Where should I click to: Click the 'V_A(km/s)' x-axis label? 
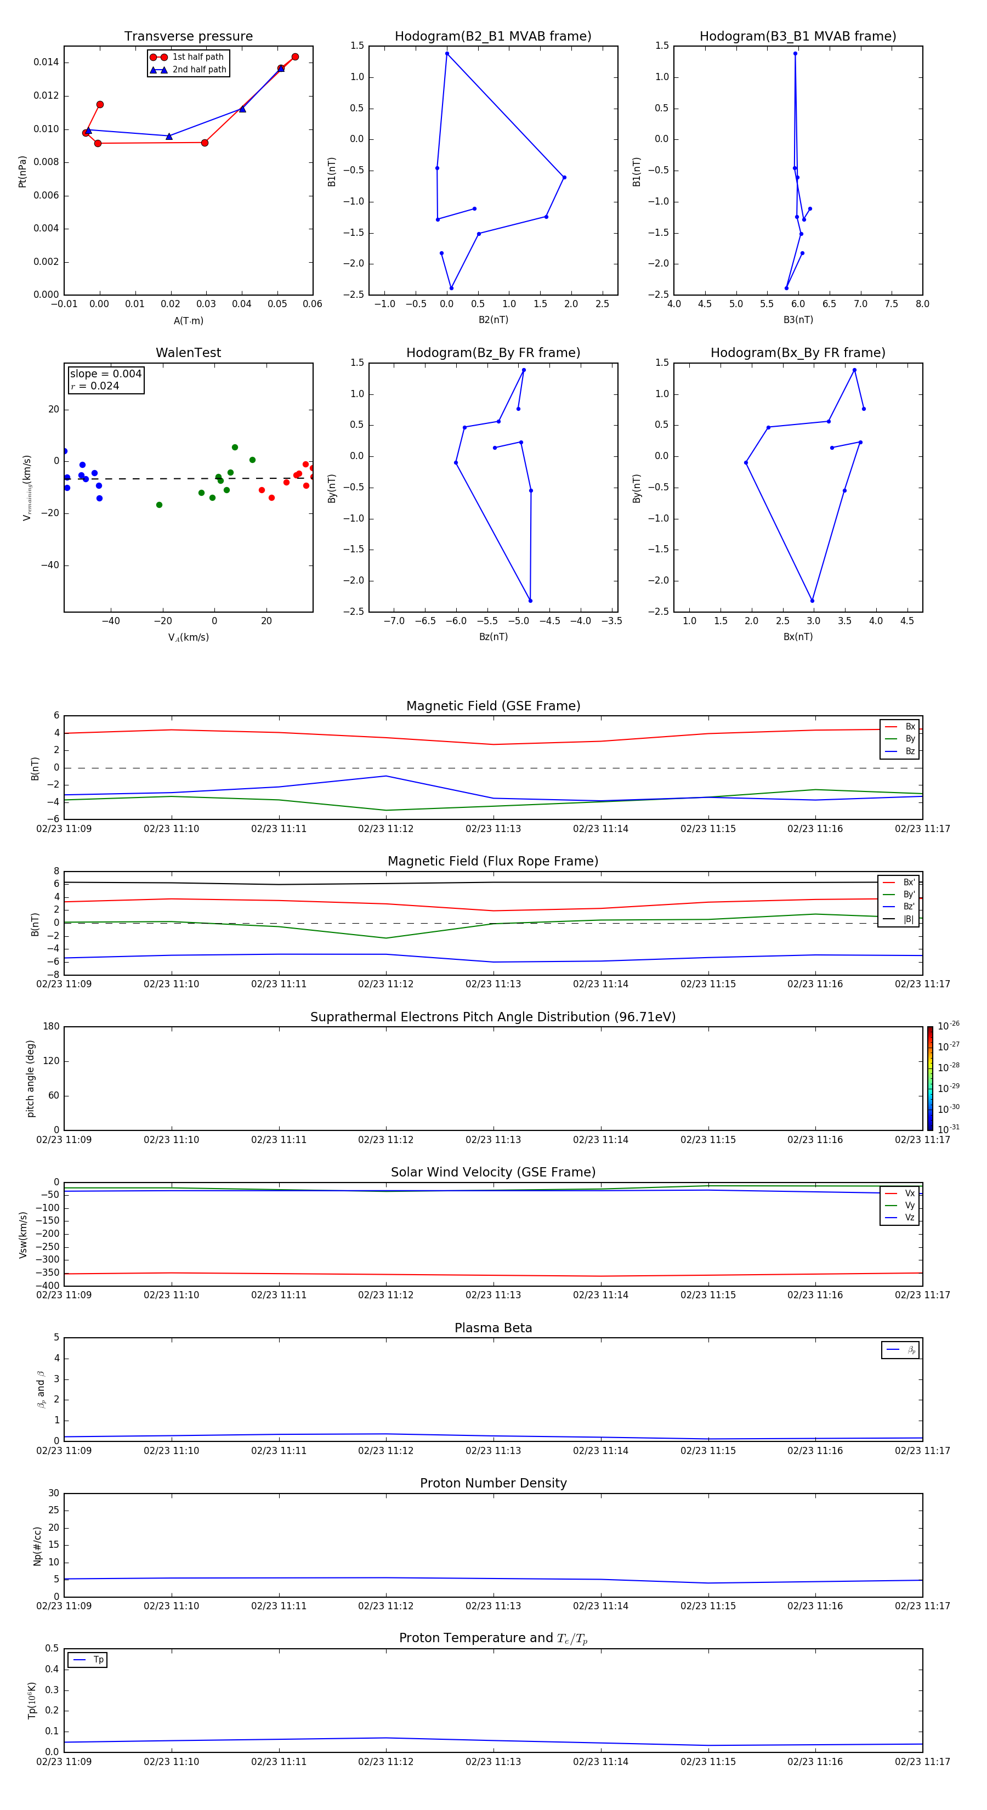click(188, 637)
